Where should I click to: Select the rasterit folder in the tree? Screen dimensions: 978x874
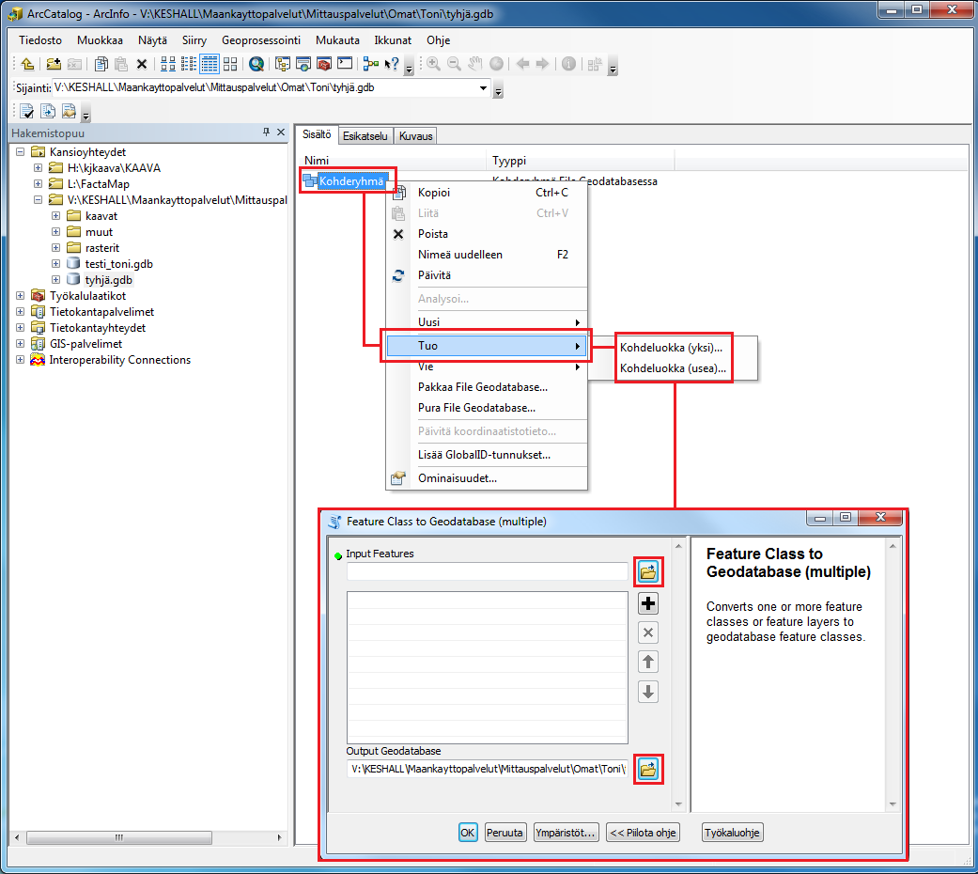(102, 248)
